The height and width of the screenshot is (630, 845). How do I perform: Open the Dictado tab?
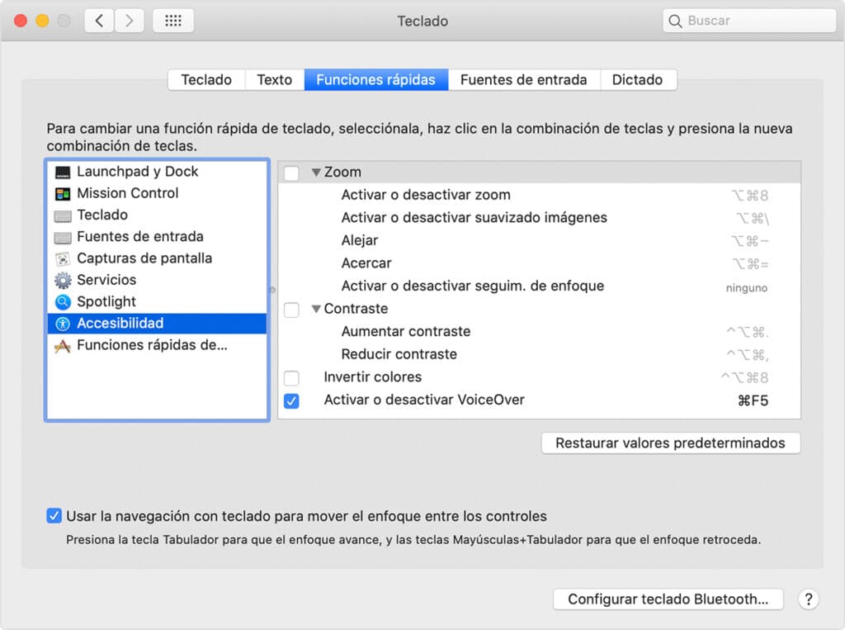pyautogui.click(x=639, y=79)
